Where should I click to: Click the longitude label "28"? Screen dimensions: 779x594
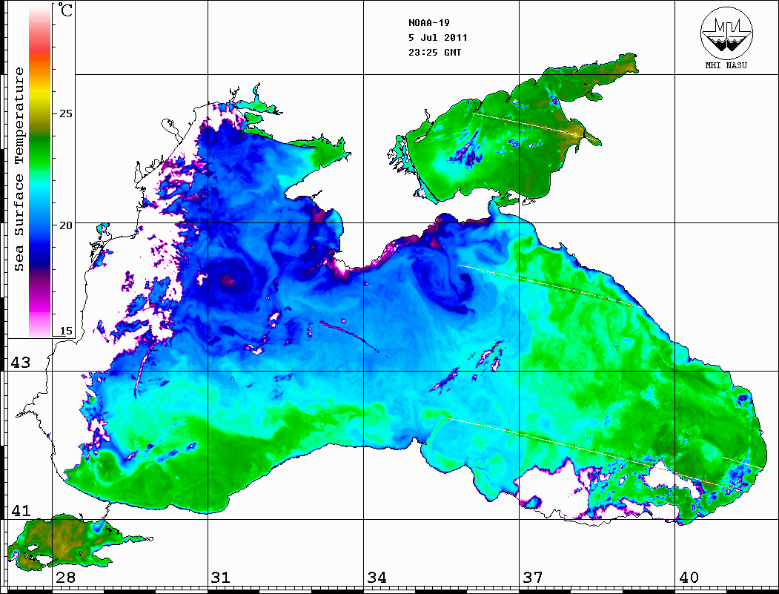point(65,578)
